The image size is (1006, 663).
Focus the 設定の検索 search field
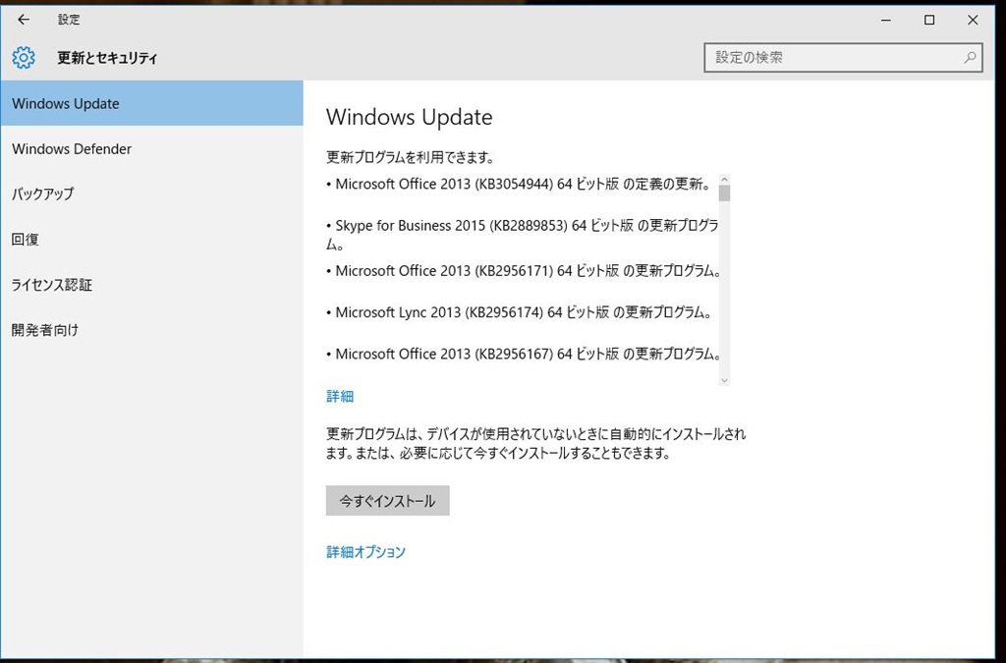pyautogui.click(x=843, y=58)
